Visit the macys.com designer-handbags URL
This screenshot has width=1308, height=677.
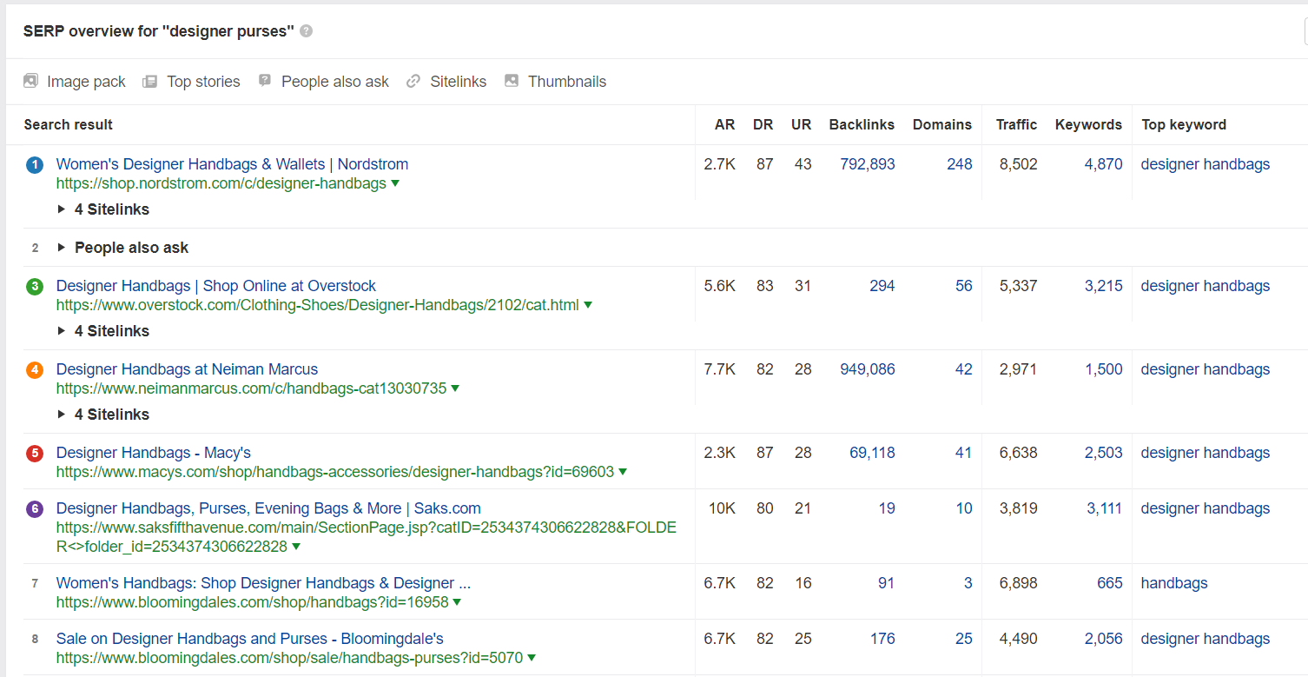click(x=335, y=472)
